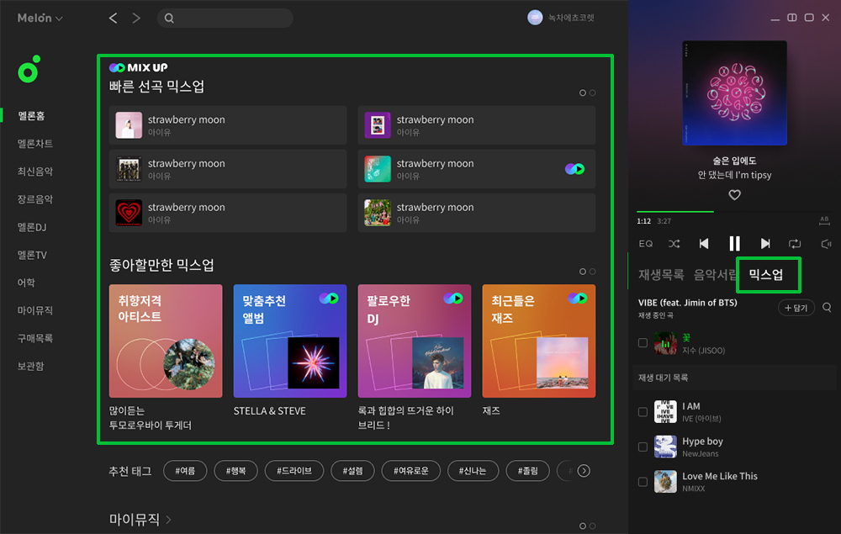Show more recommended tags with arrow
Viewport: 841px width, 534px height.
pos(584,471)
